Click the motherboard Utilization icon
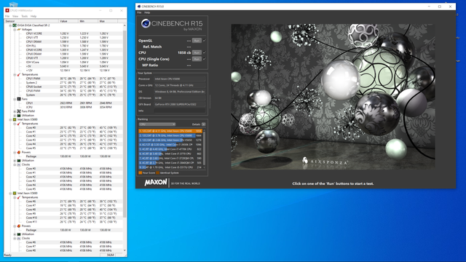The height and width of the screenshot is (262, 466). click(x=19, y=115)
